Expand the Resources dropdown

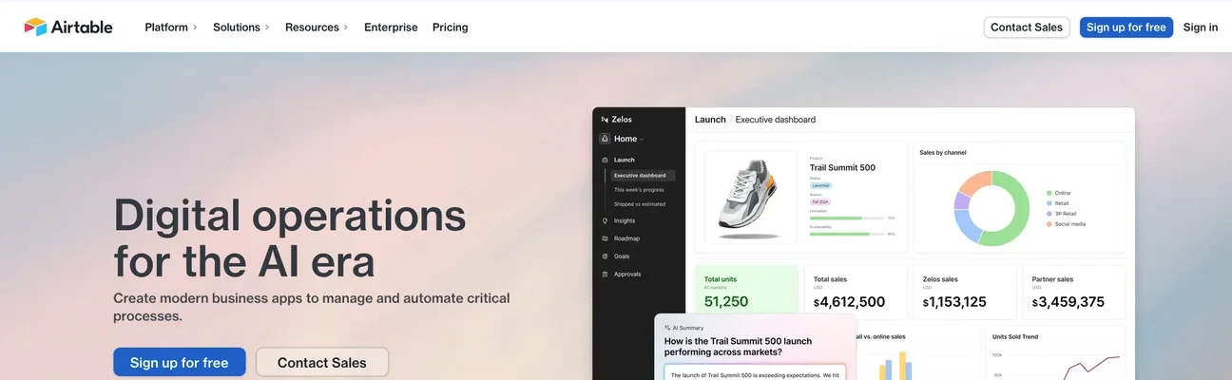(317, 28)
